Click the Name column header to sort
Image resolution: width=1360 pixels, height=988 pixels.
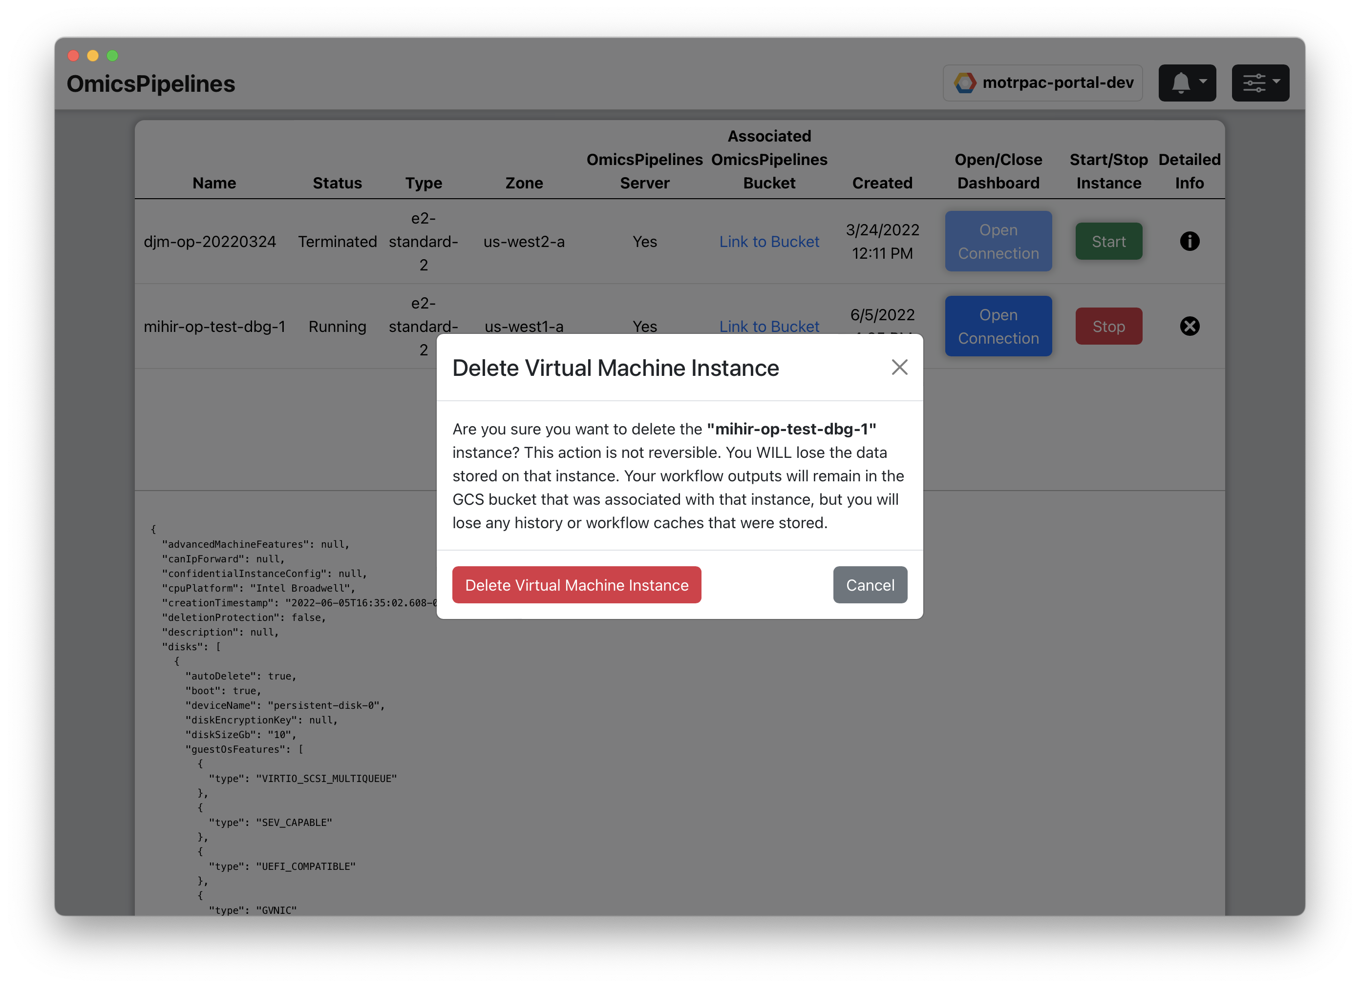click(213, 182)
